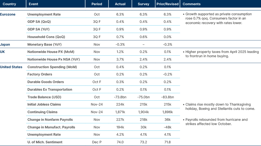The width and height of the screenshot is (261, 146).
Task: Select the Eurozone country label
Action: (8, 14)
